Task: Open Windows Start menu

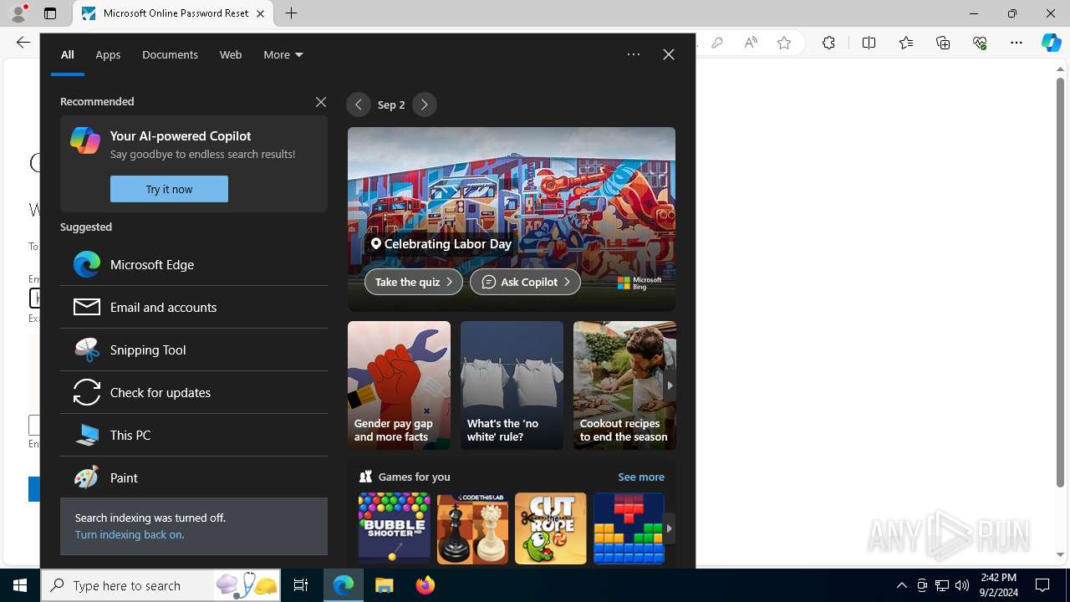Action: [20, 585]
